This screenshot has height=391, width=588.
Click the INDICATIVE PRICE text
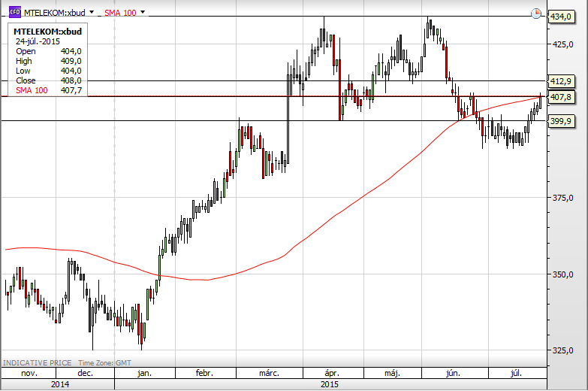(37, 363)
